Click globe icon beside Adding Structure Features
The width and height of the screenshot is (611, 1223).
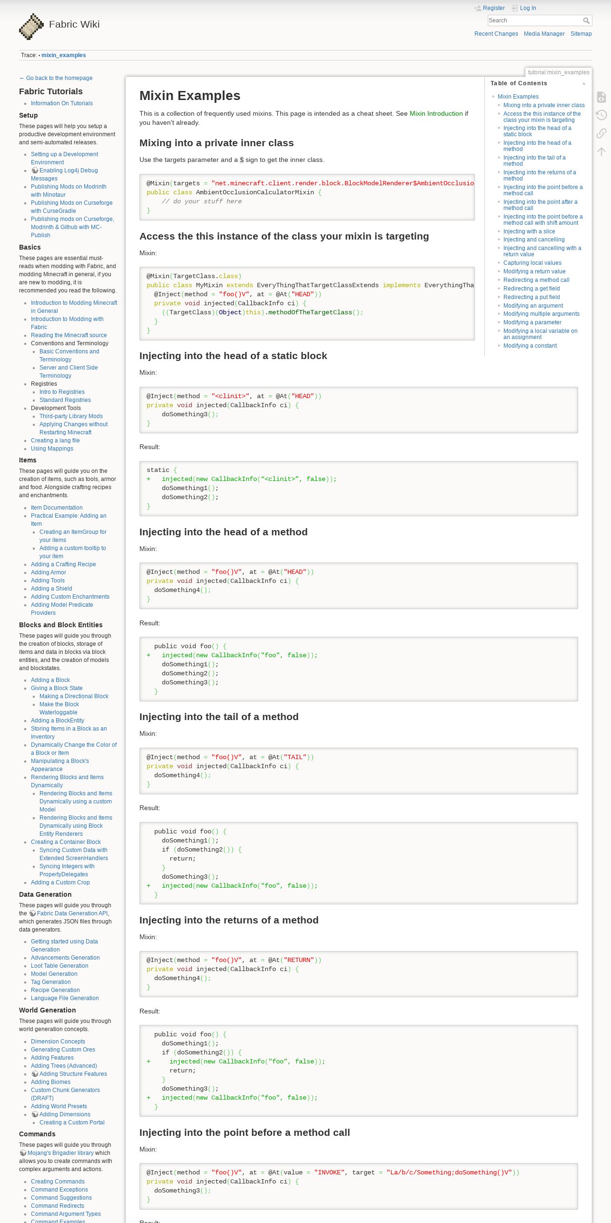pos(35,1074)
